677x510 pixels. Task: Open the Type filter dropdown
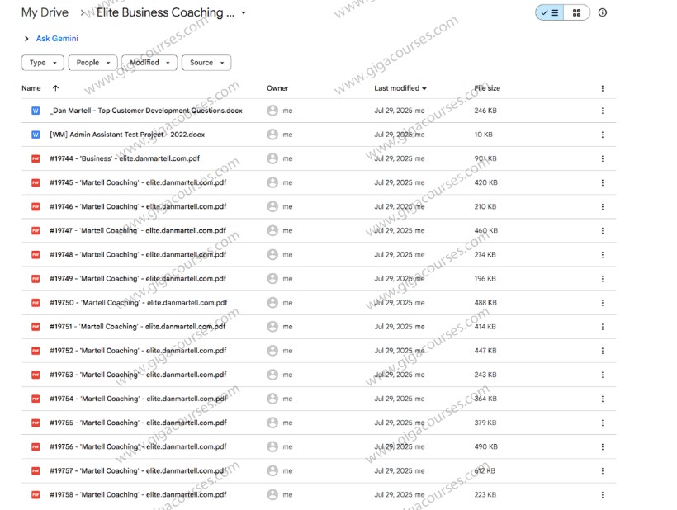coord(43,63)
